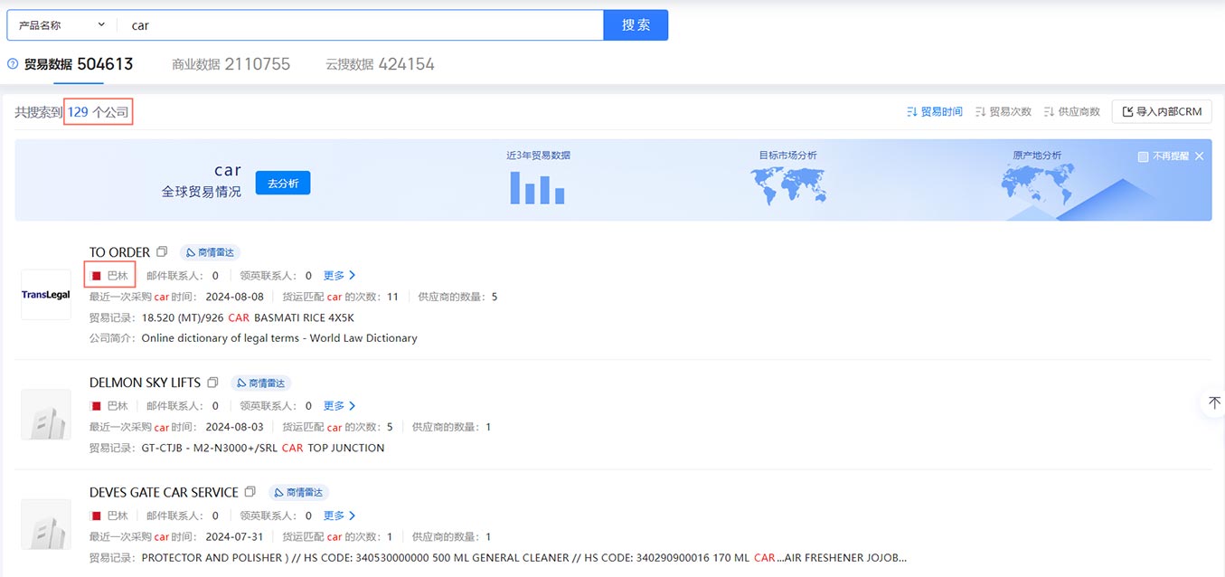1225x577 pixels.
Task: Switch to the 云搜数据 tab
Action: click(381, 64)
